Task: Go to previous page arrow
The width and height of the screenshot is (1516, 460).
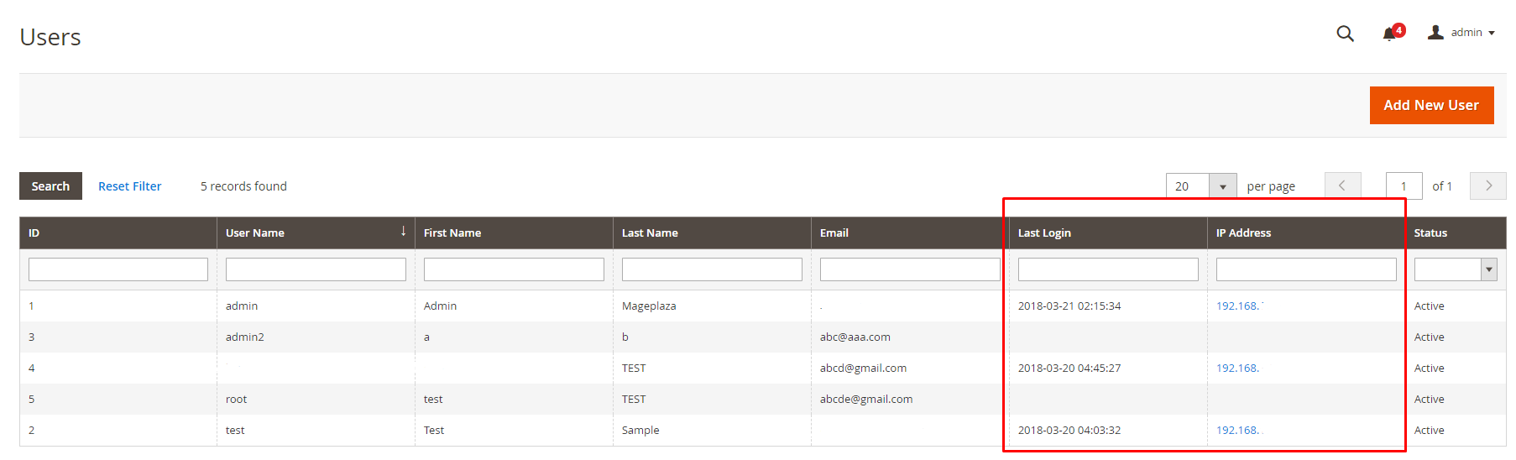Action: [x=1343, y=186]
